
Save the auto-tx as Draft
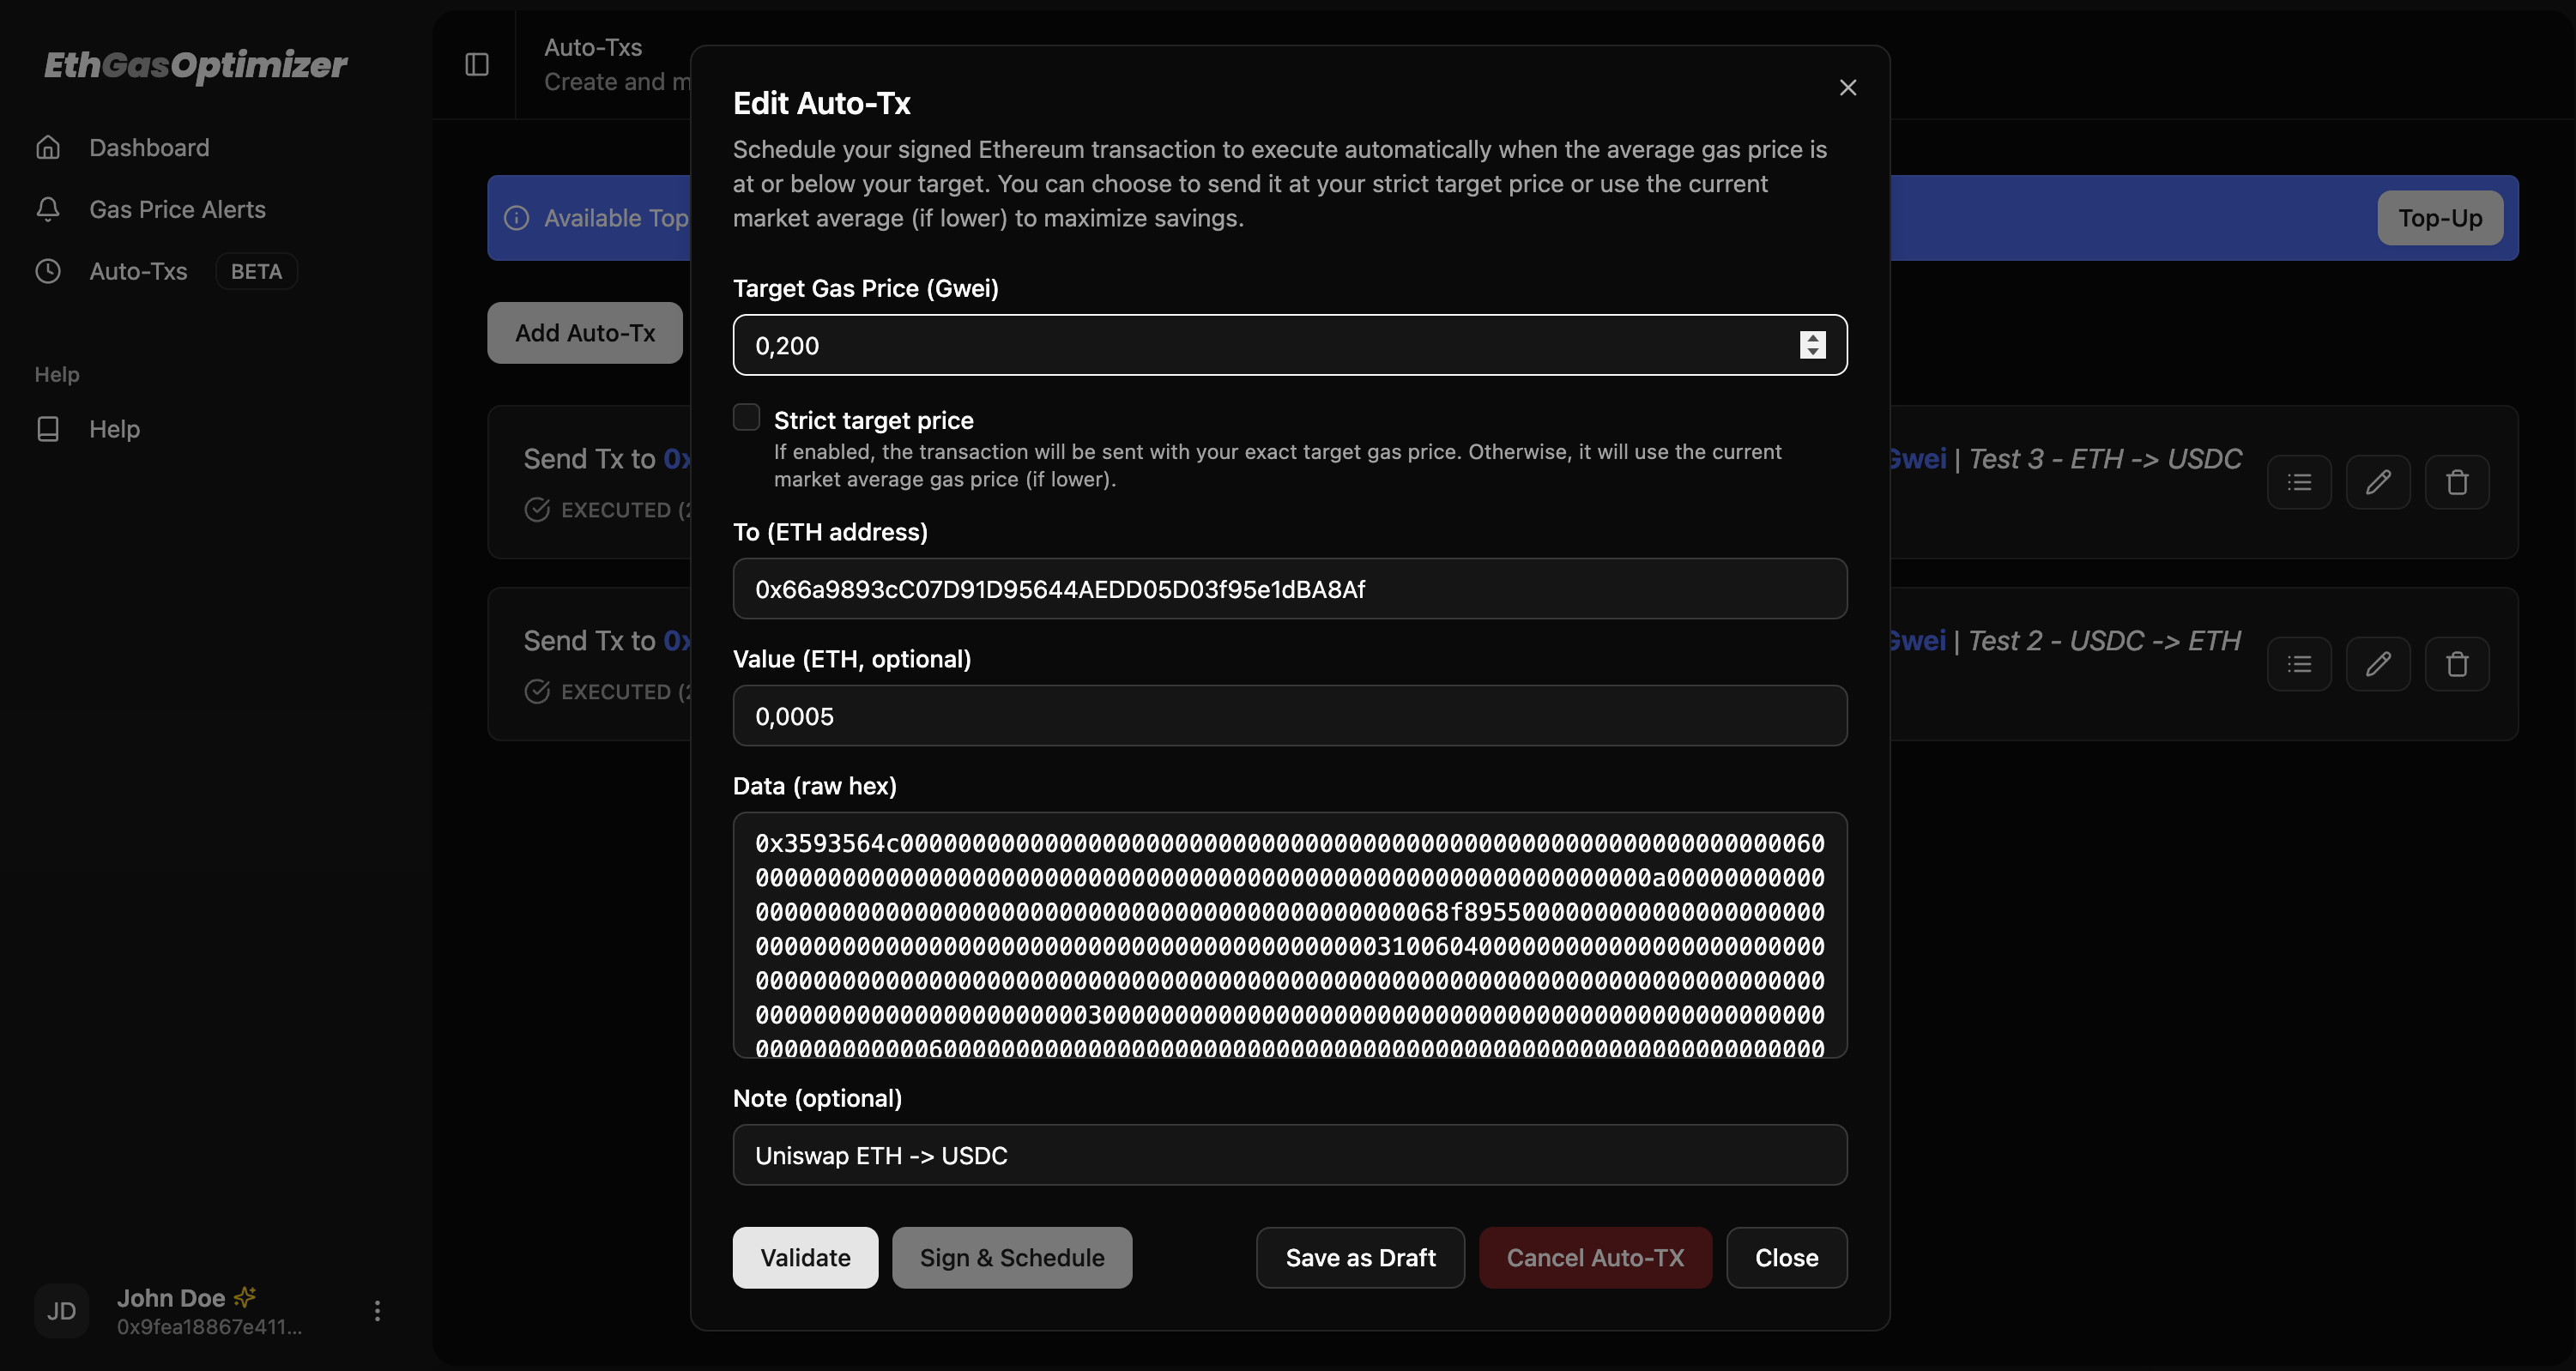1359,1257
